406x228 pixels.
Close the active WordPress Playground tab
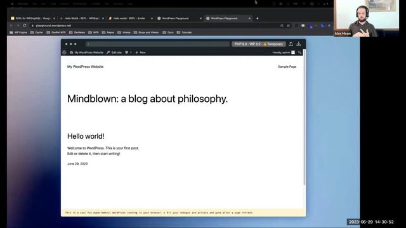249,18
